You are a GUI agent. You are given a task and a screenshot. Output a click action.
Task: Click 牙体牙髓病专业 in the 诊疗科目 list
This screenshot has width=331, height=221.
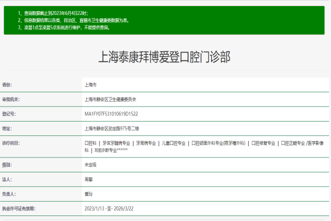116,144
